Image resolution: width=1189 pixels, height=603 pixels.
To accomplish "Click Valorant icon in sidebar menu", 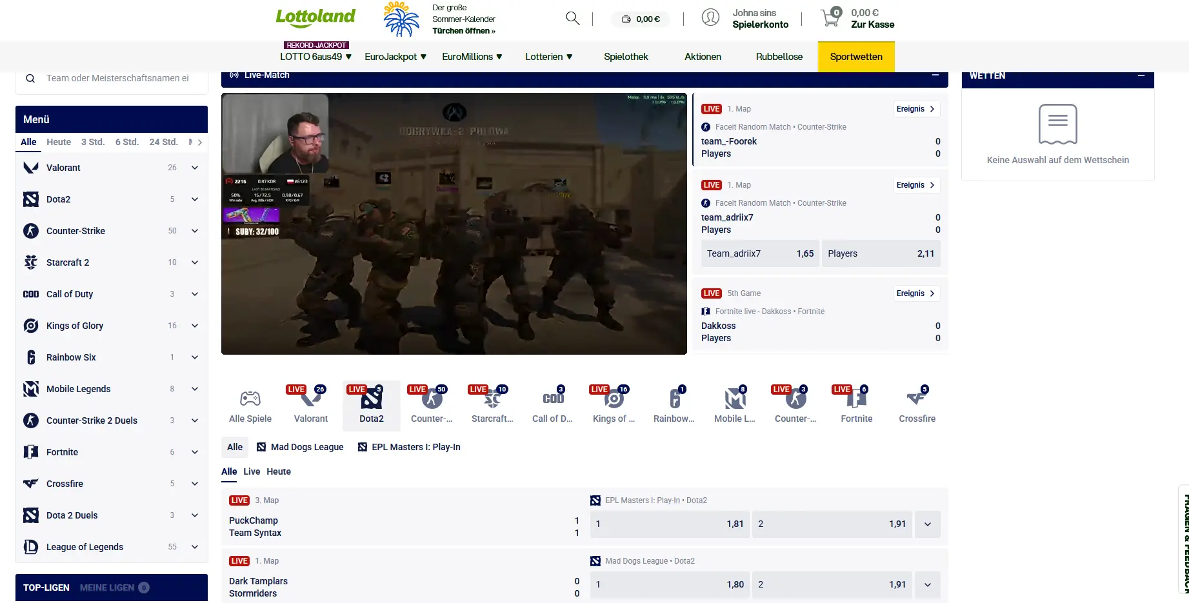I will point(31,168).
